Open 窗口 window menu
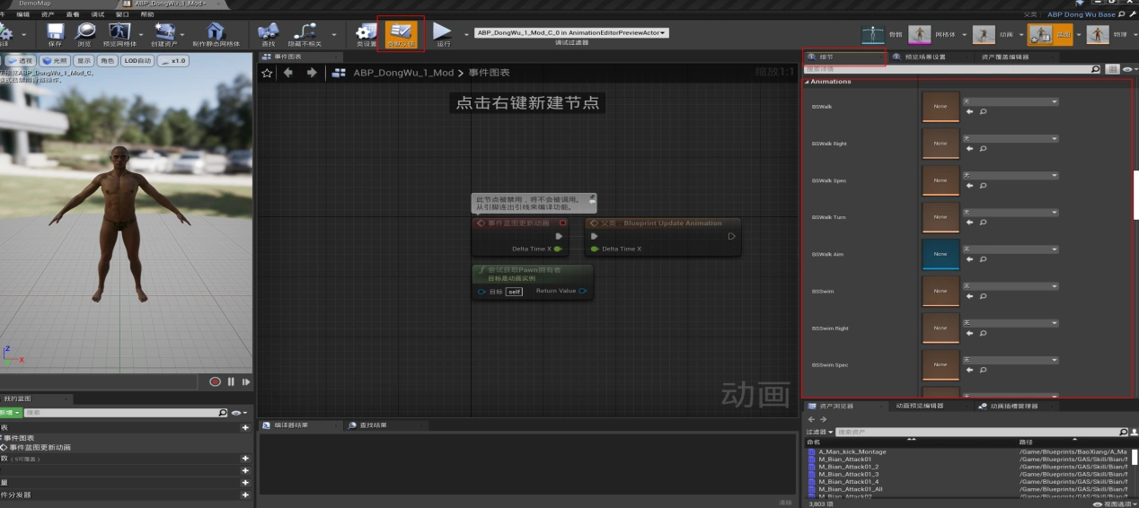 [x=121, y=14]
